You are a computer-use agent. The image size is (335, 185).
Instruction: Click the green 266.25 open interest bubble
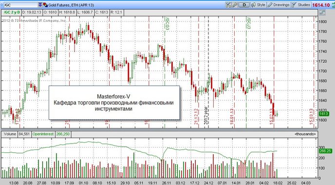pyautogui.click(x=325, y=151)
